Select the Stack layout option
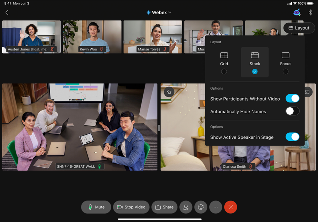The image size is (318, 222). click(255, 62)
